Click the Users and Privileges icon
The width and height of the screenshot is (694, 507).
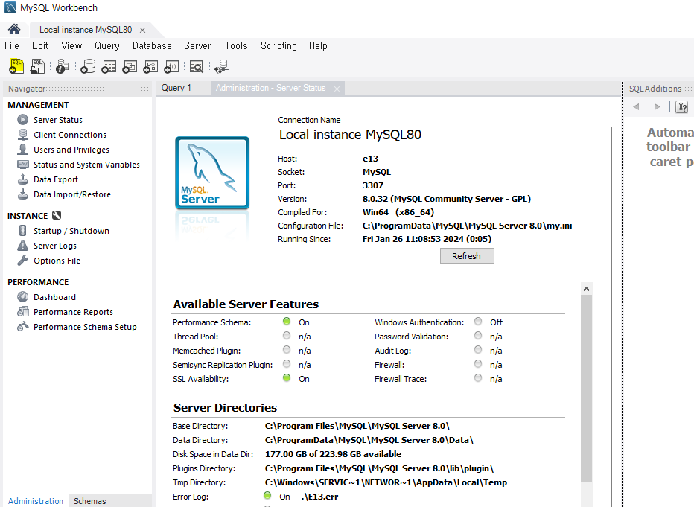tap(22, 149)
